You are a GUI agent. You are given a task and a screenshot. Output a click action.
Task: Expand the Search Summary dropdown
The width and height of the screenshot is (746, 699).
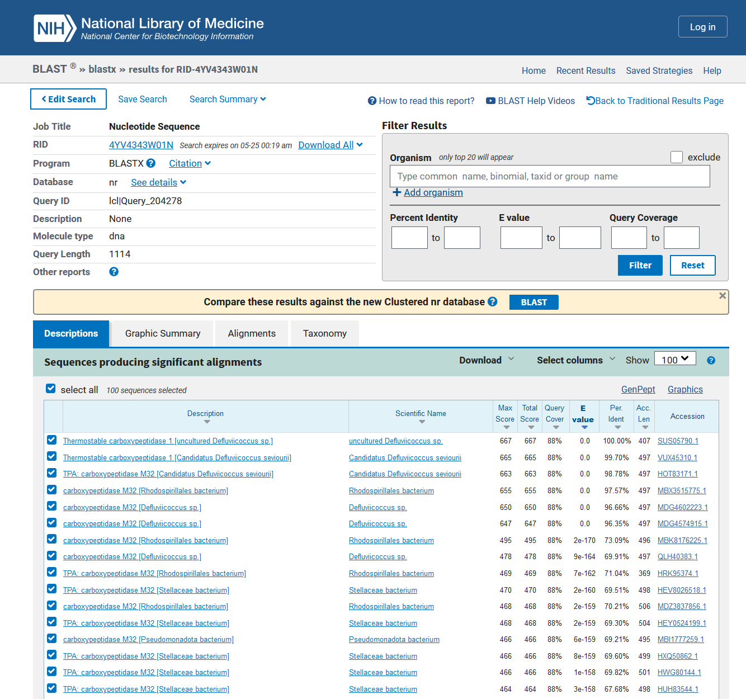228,99
